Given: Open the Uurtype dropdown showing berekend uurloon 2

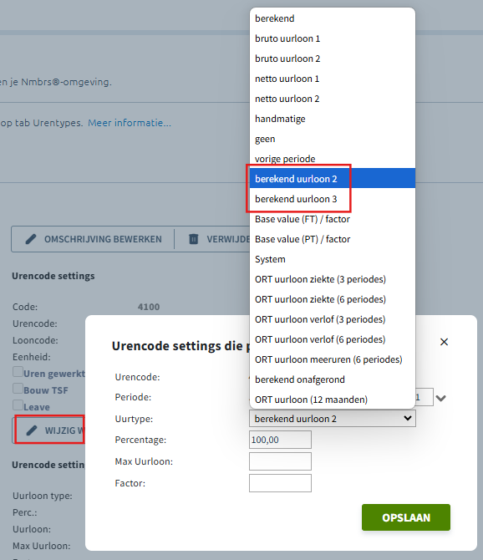Looking at the screenshot, I should [333, 419].
